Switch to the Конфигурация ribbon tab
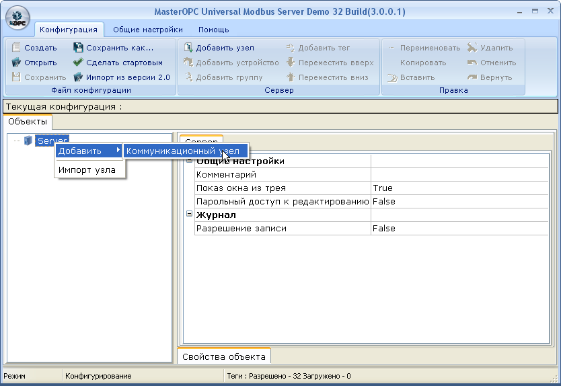Viewport: 561px width, 386px height. pos(69,30)
